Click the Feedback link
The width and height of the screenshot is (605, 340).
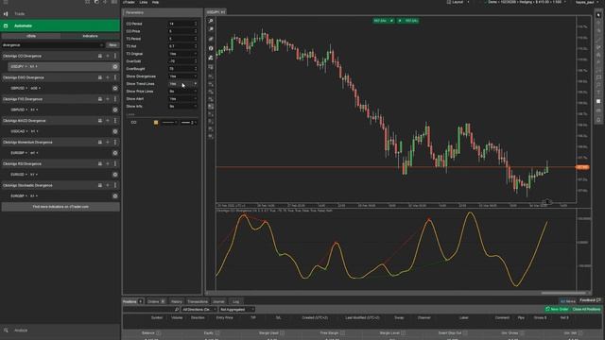tap(590, 300)
